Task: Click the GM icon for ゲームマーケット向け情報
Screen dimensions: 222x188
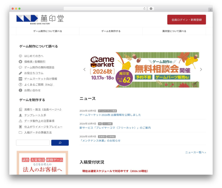Action: coord(20,79)
